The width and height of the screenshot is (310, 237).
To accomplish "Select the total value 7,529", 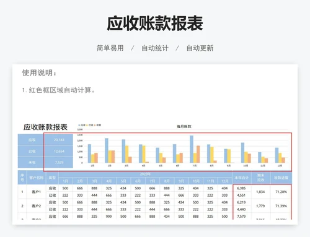I will (58, 162).
